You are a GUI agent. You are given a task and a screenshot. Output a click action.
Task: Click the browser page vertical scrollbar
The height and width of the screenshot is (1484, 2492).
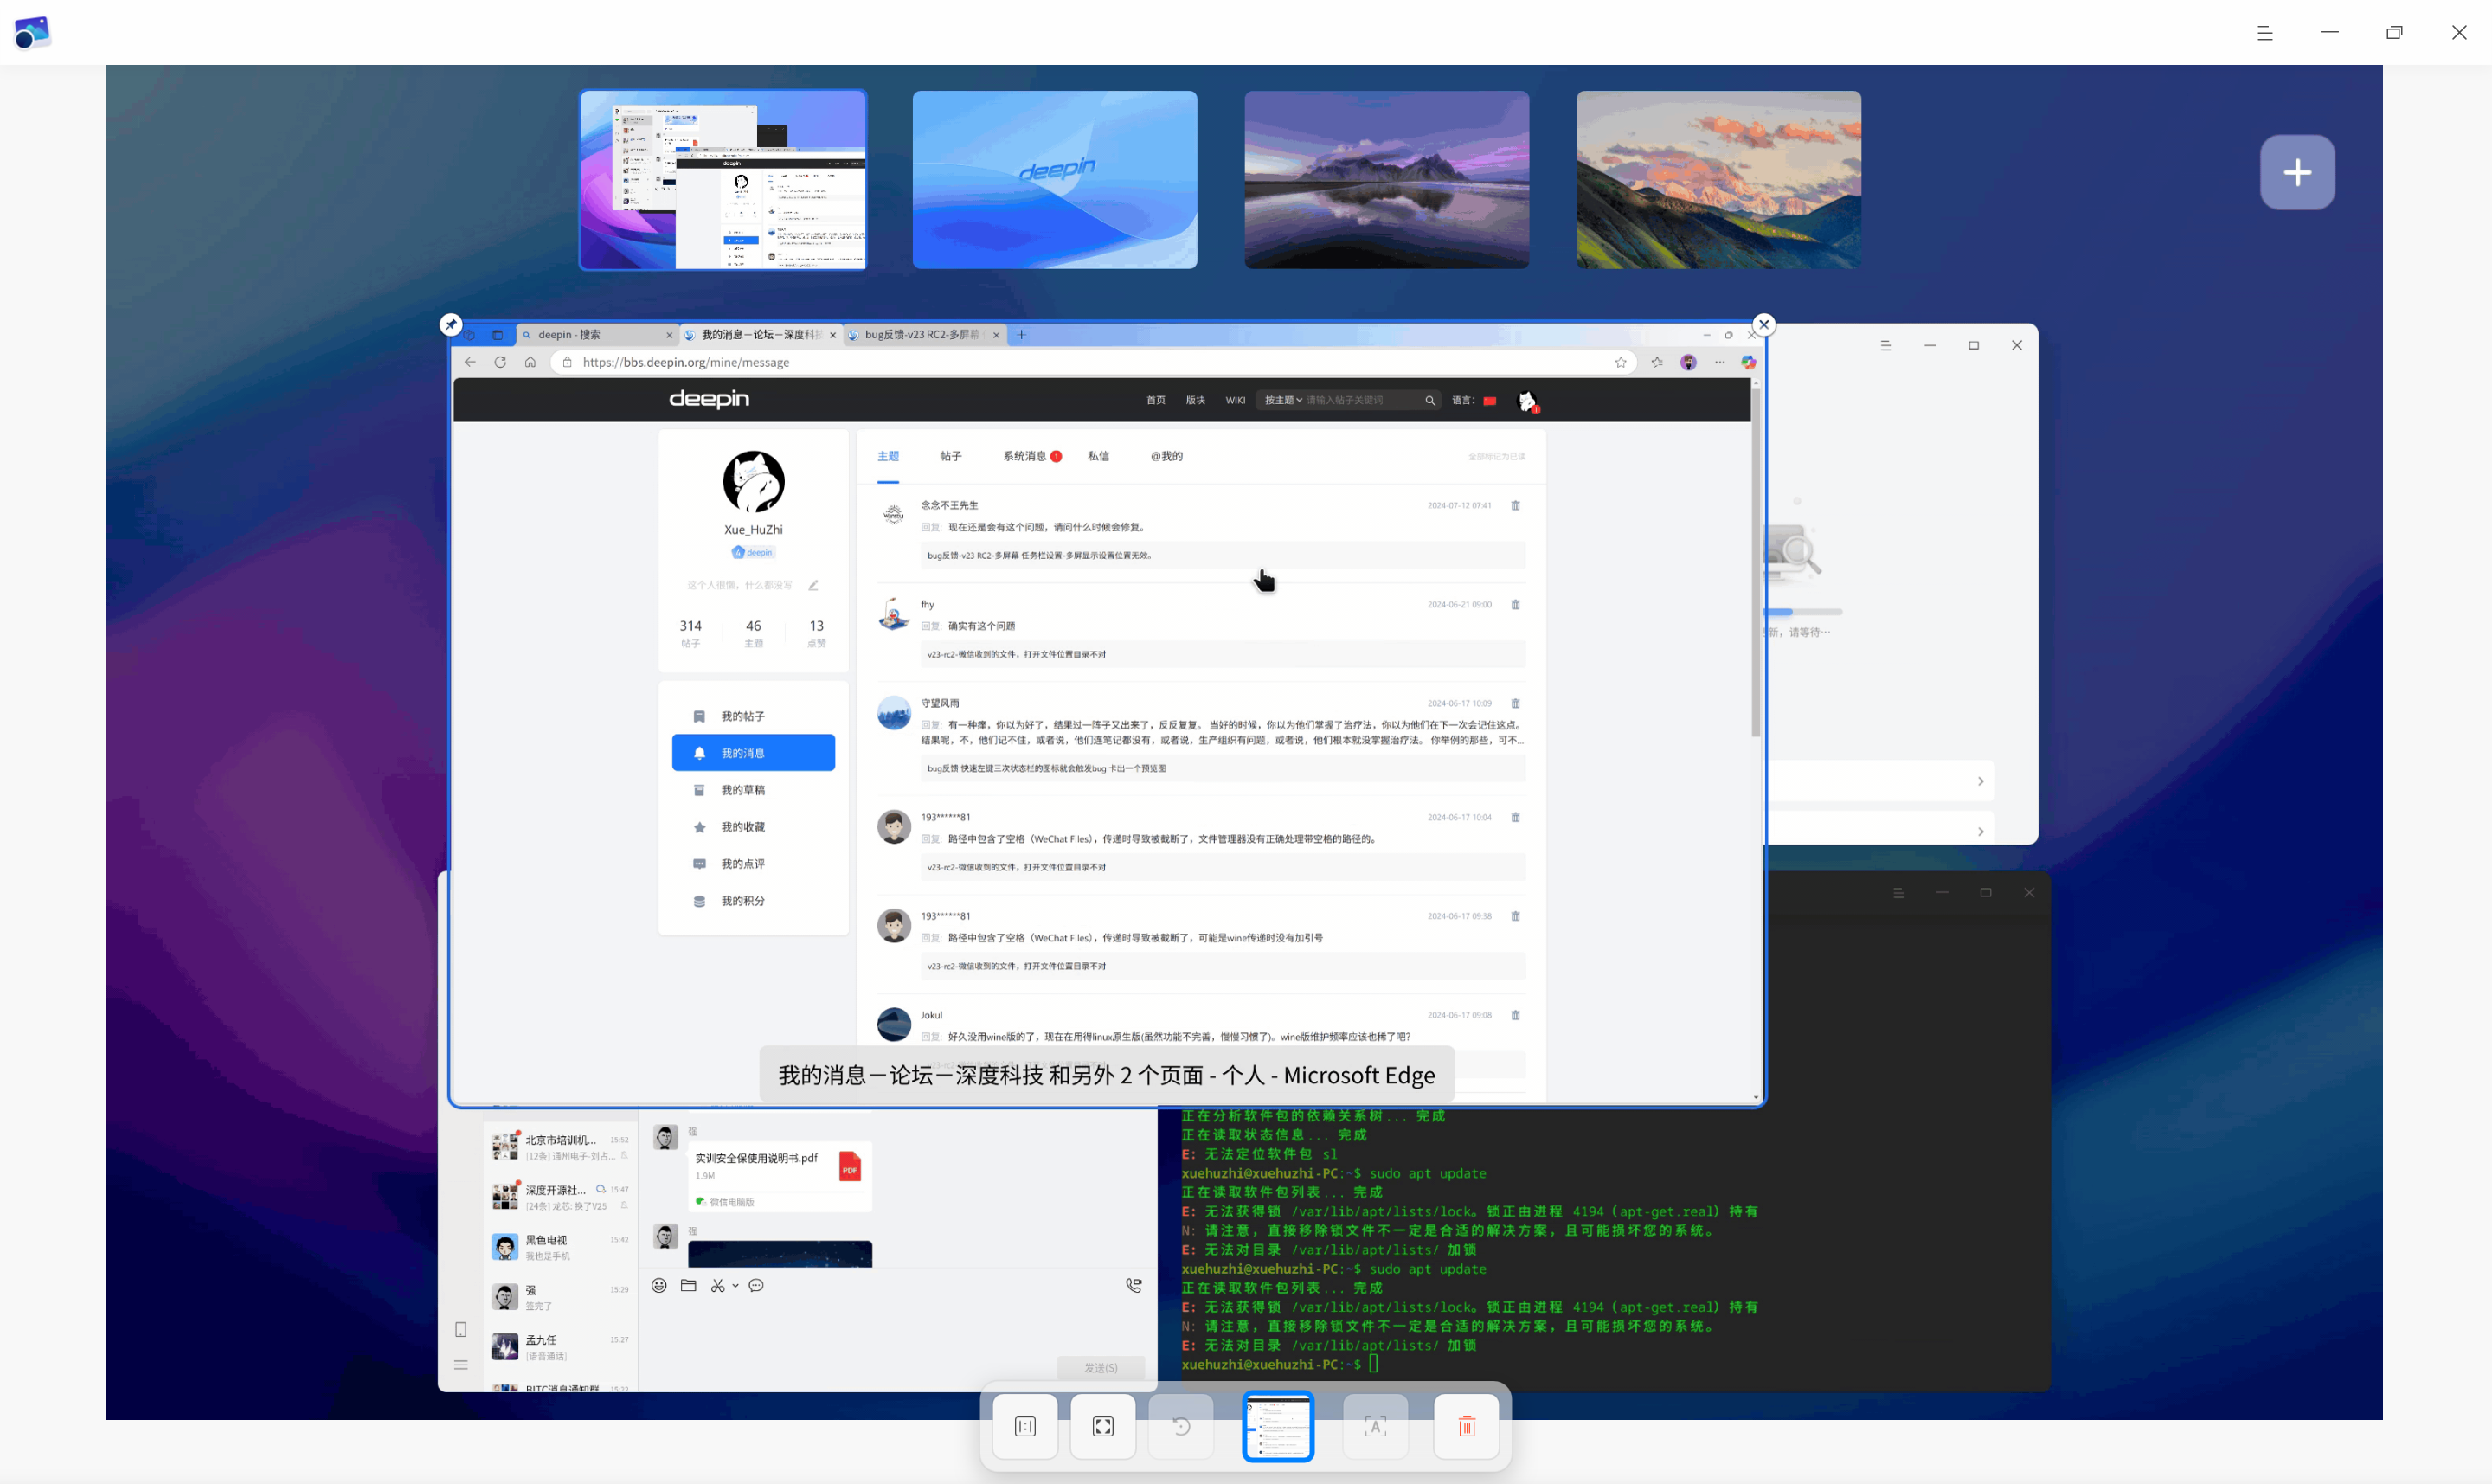tap(1755, 560)
